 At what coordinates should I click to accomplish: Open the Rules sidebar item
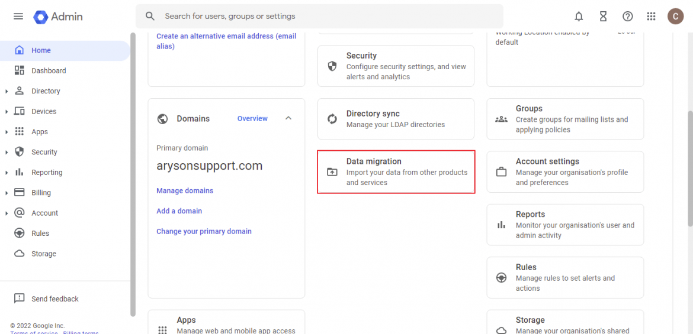tap(40, 234)
